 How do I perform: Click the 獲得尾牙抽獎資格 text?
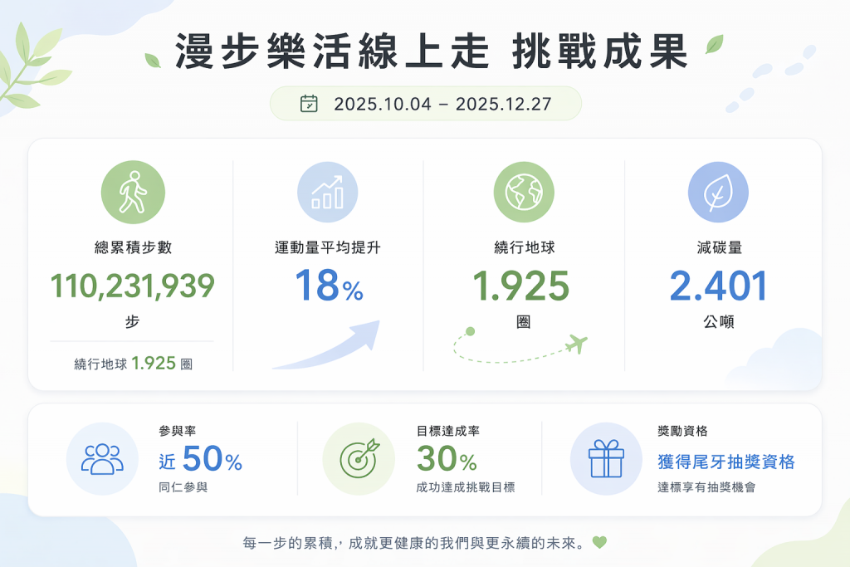tap(726, 462)
